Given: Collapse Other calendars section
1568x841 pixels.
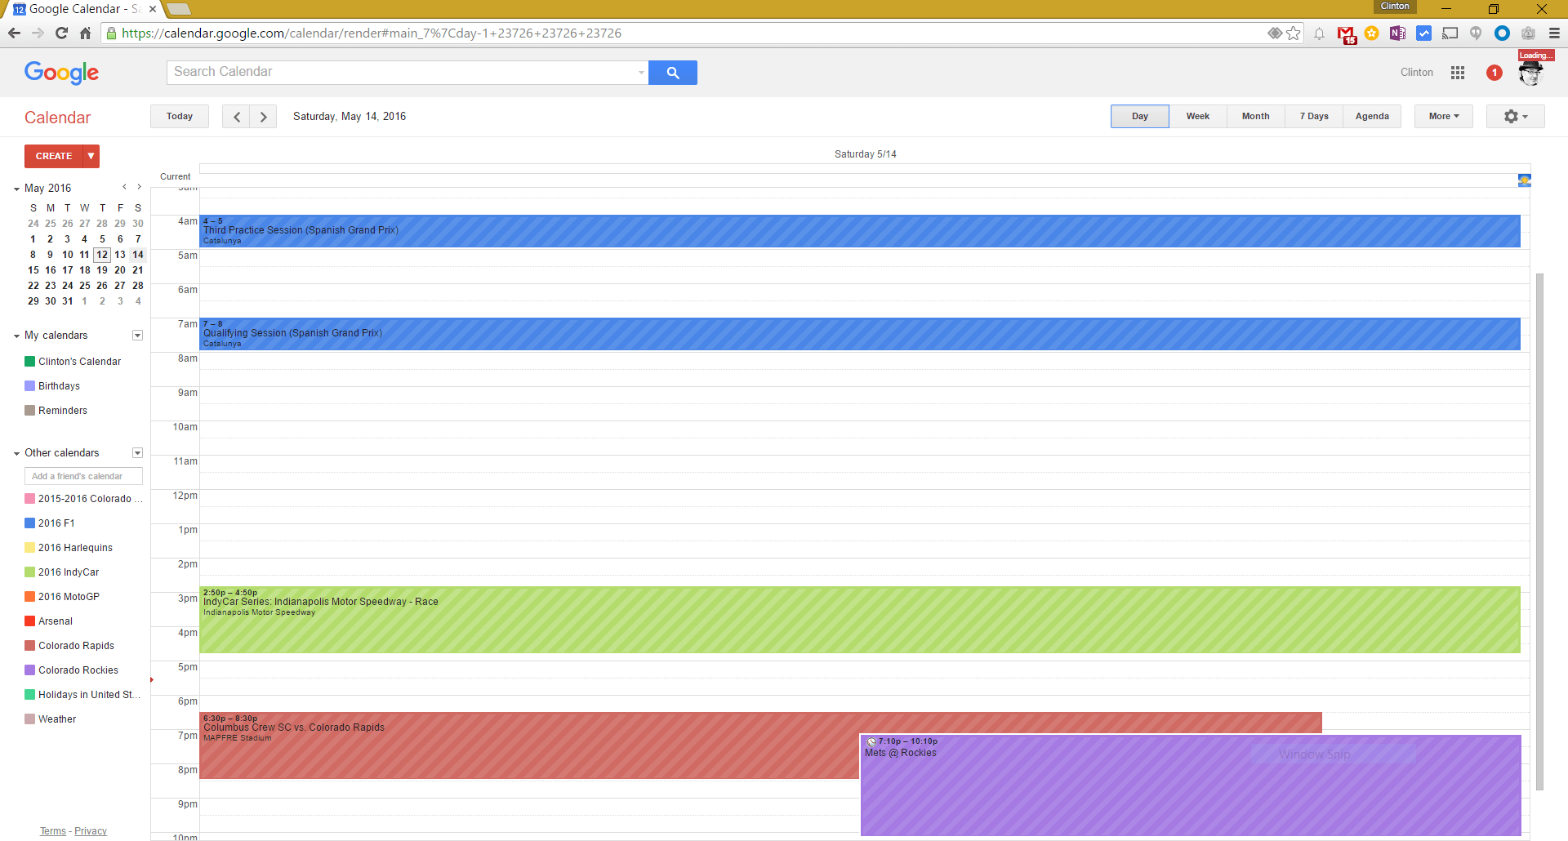Looking at the screenshot, I should (x=16, y=453).
